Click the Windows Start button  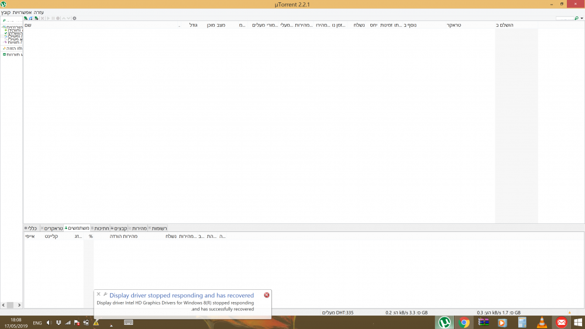578,323
